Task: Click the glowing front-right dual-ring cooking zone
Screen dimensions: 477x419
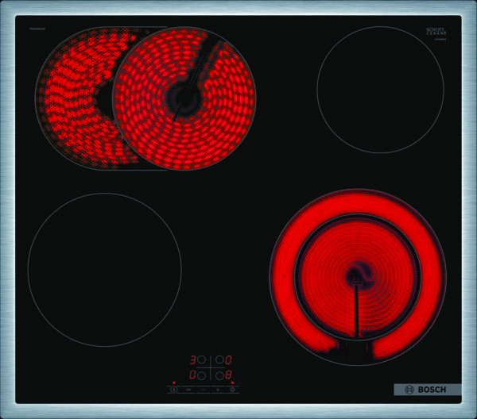Action: click(358, 276)
